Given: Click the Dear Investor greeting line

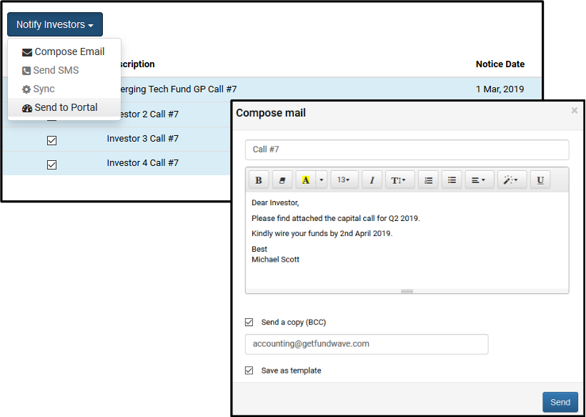Looking at the screenshot, I should (275, 202).
